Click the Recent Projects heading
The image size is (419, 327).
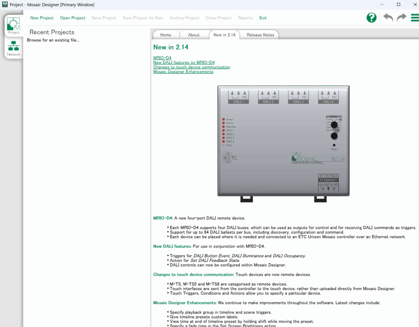click(52, 32)
